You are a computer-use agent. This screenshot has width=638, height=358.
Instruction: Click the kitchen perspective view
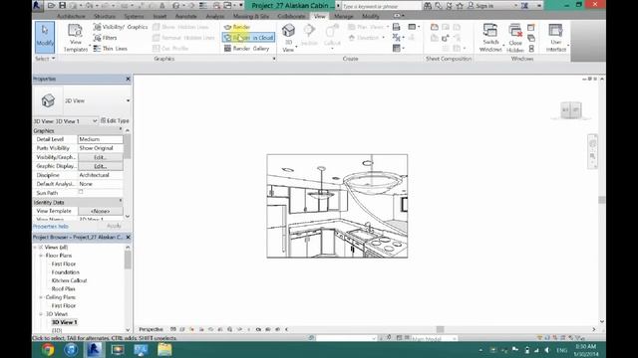337,206
